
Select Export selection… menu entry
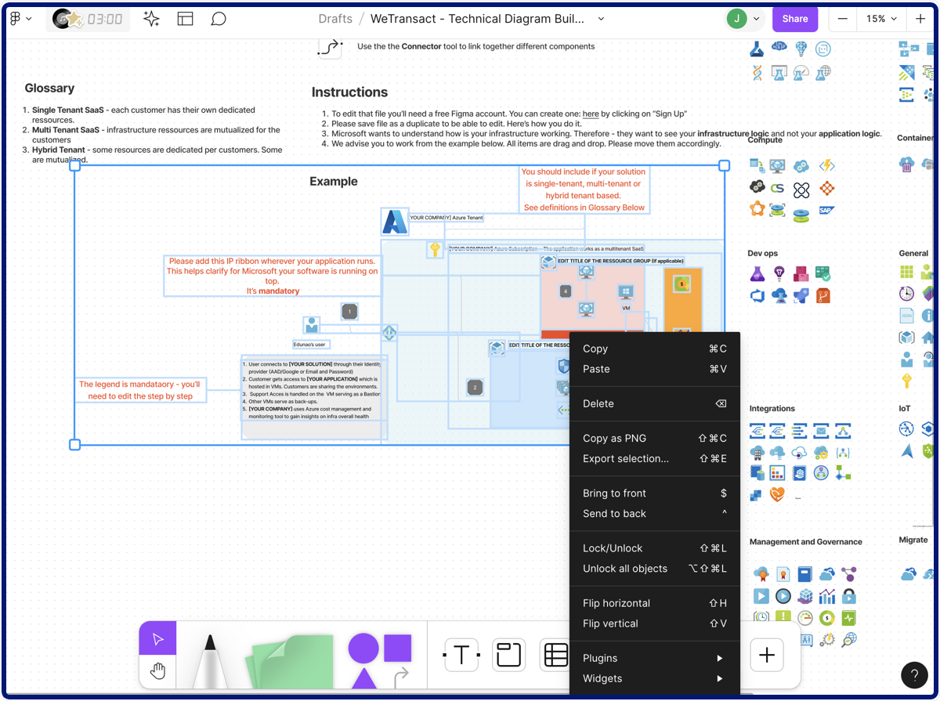tap(655, 458)
